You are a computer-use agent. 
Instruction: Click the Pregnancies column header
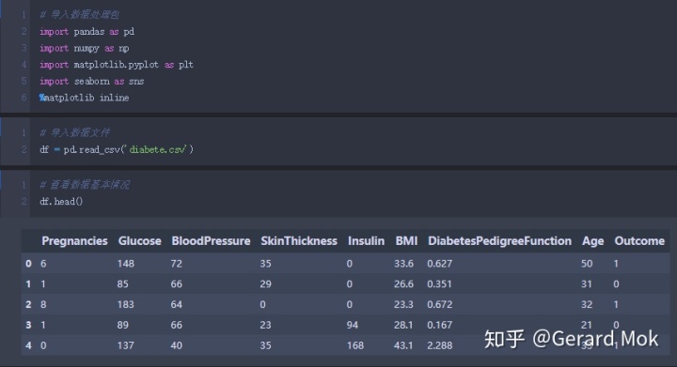74,241
